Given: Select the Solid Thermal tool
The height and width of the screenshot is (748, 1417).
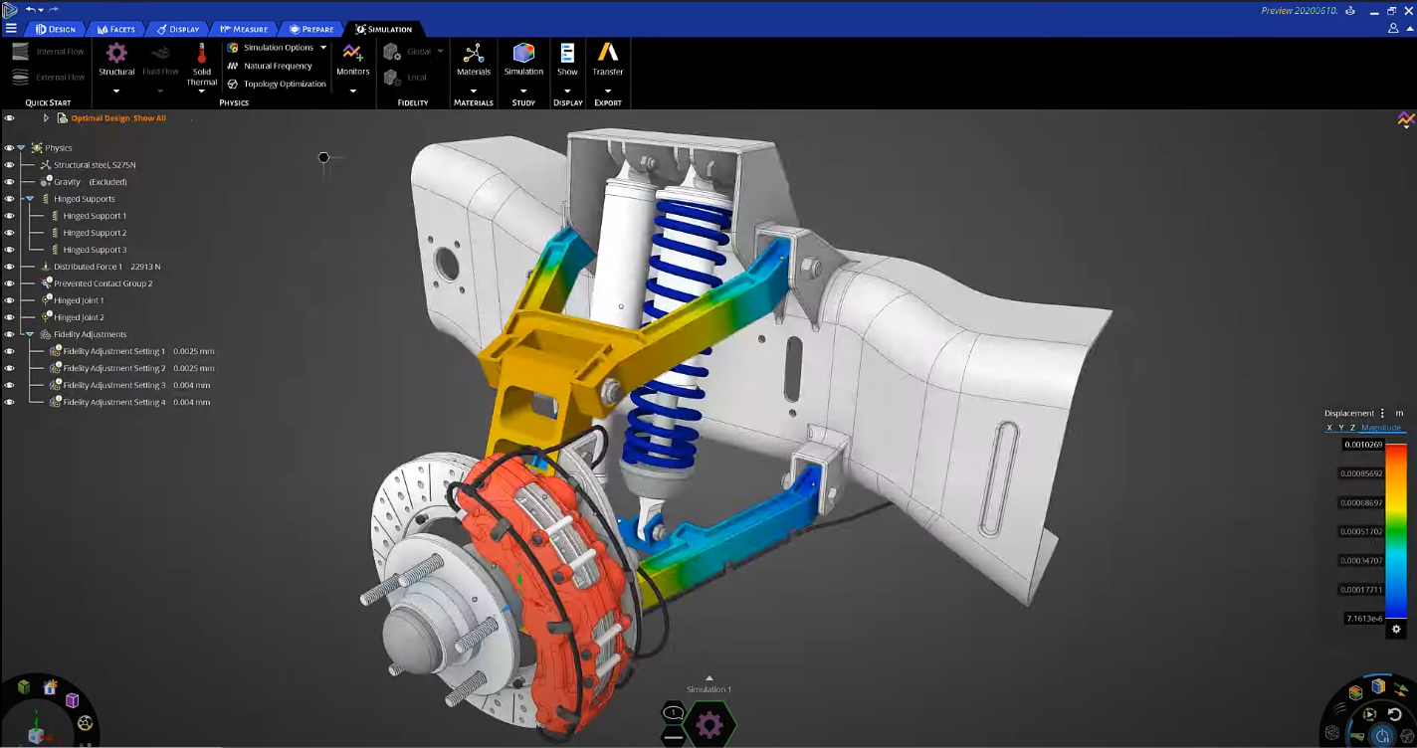Looking at the screenshot, I should point(201,65).
